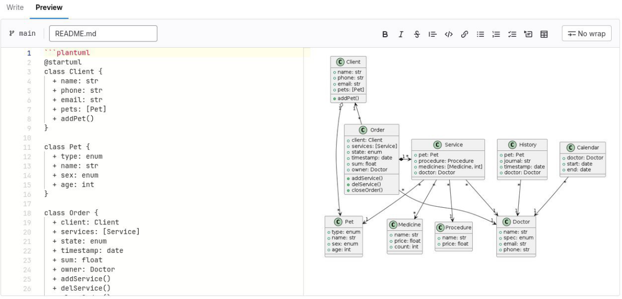Click the 'class Pet {' code line

(x=67, y=147)
